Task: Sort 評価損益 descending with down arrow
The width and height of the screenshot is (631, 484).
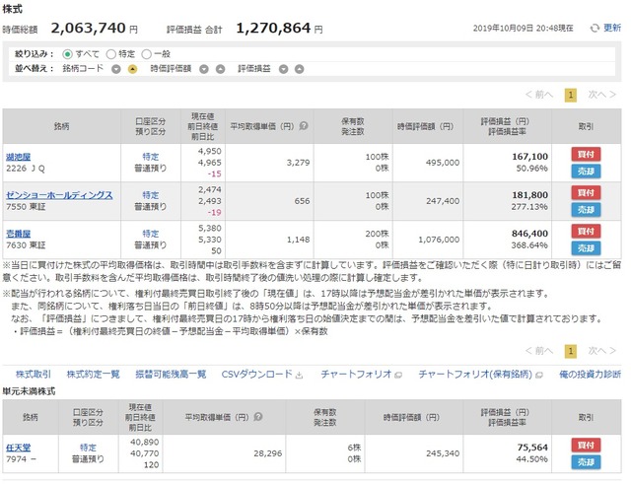Action: point(284,69)
